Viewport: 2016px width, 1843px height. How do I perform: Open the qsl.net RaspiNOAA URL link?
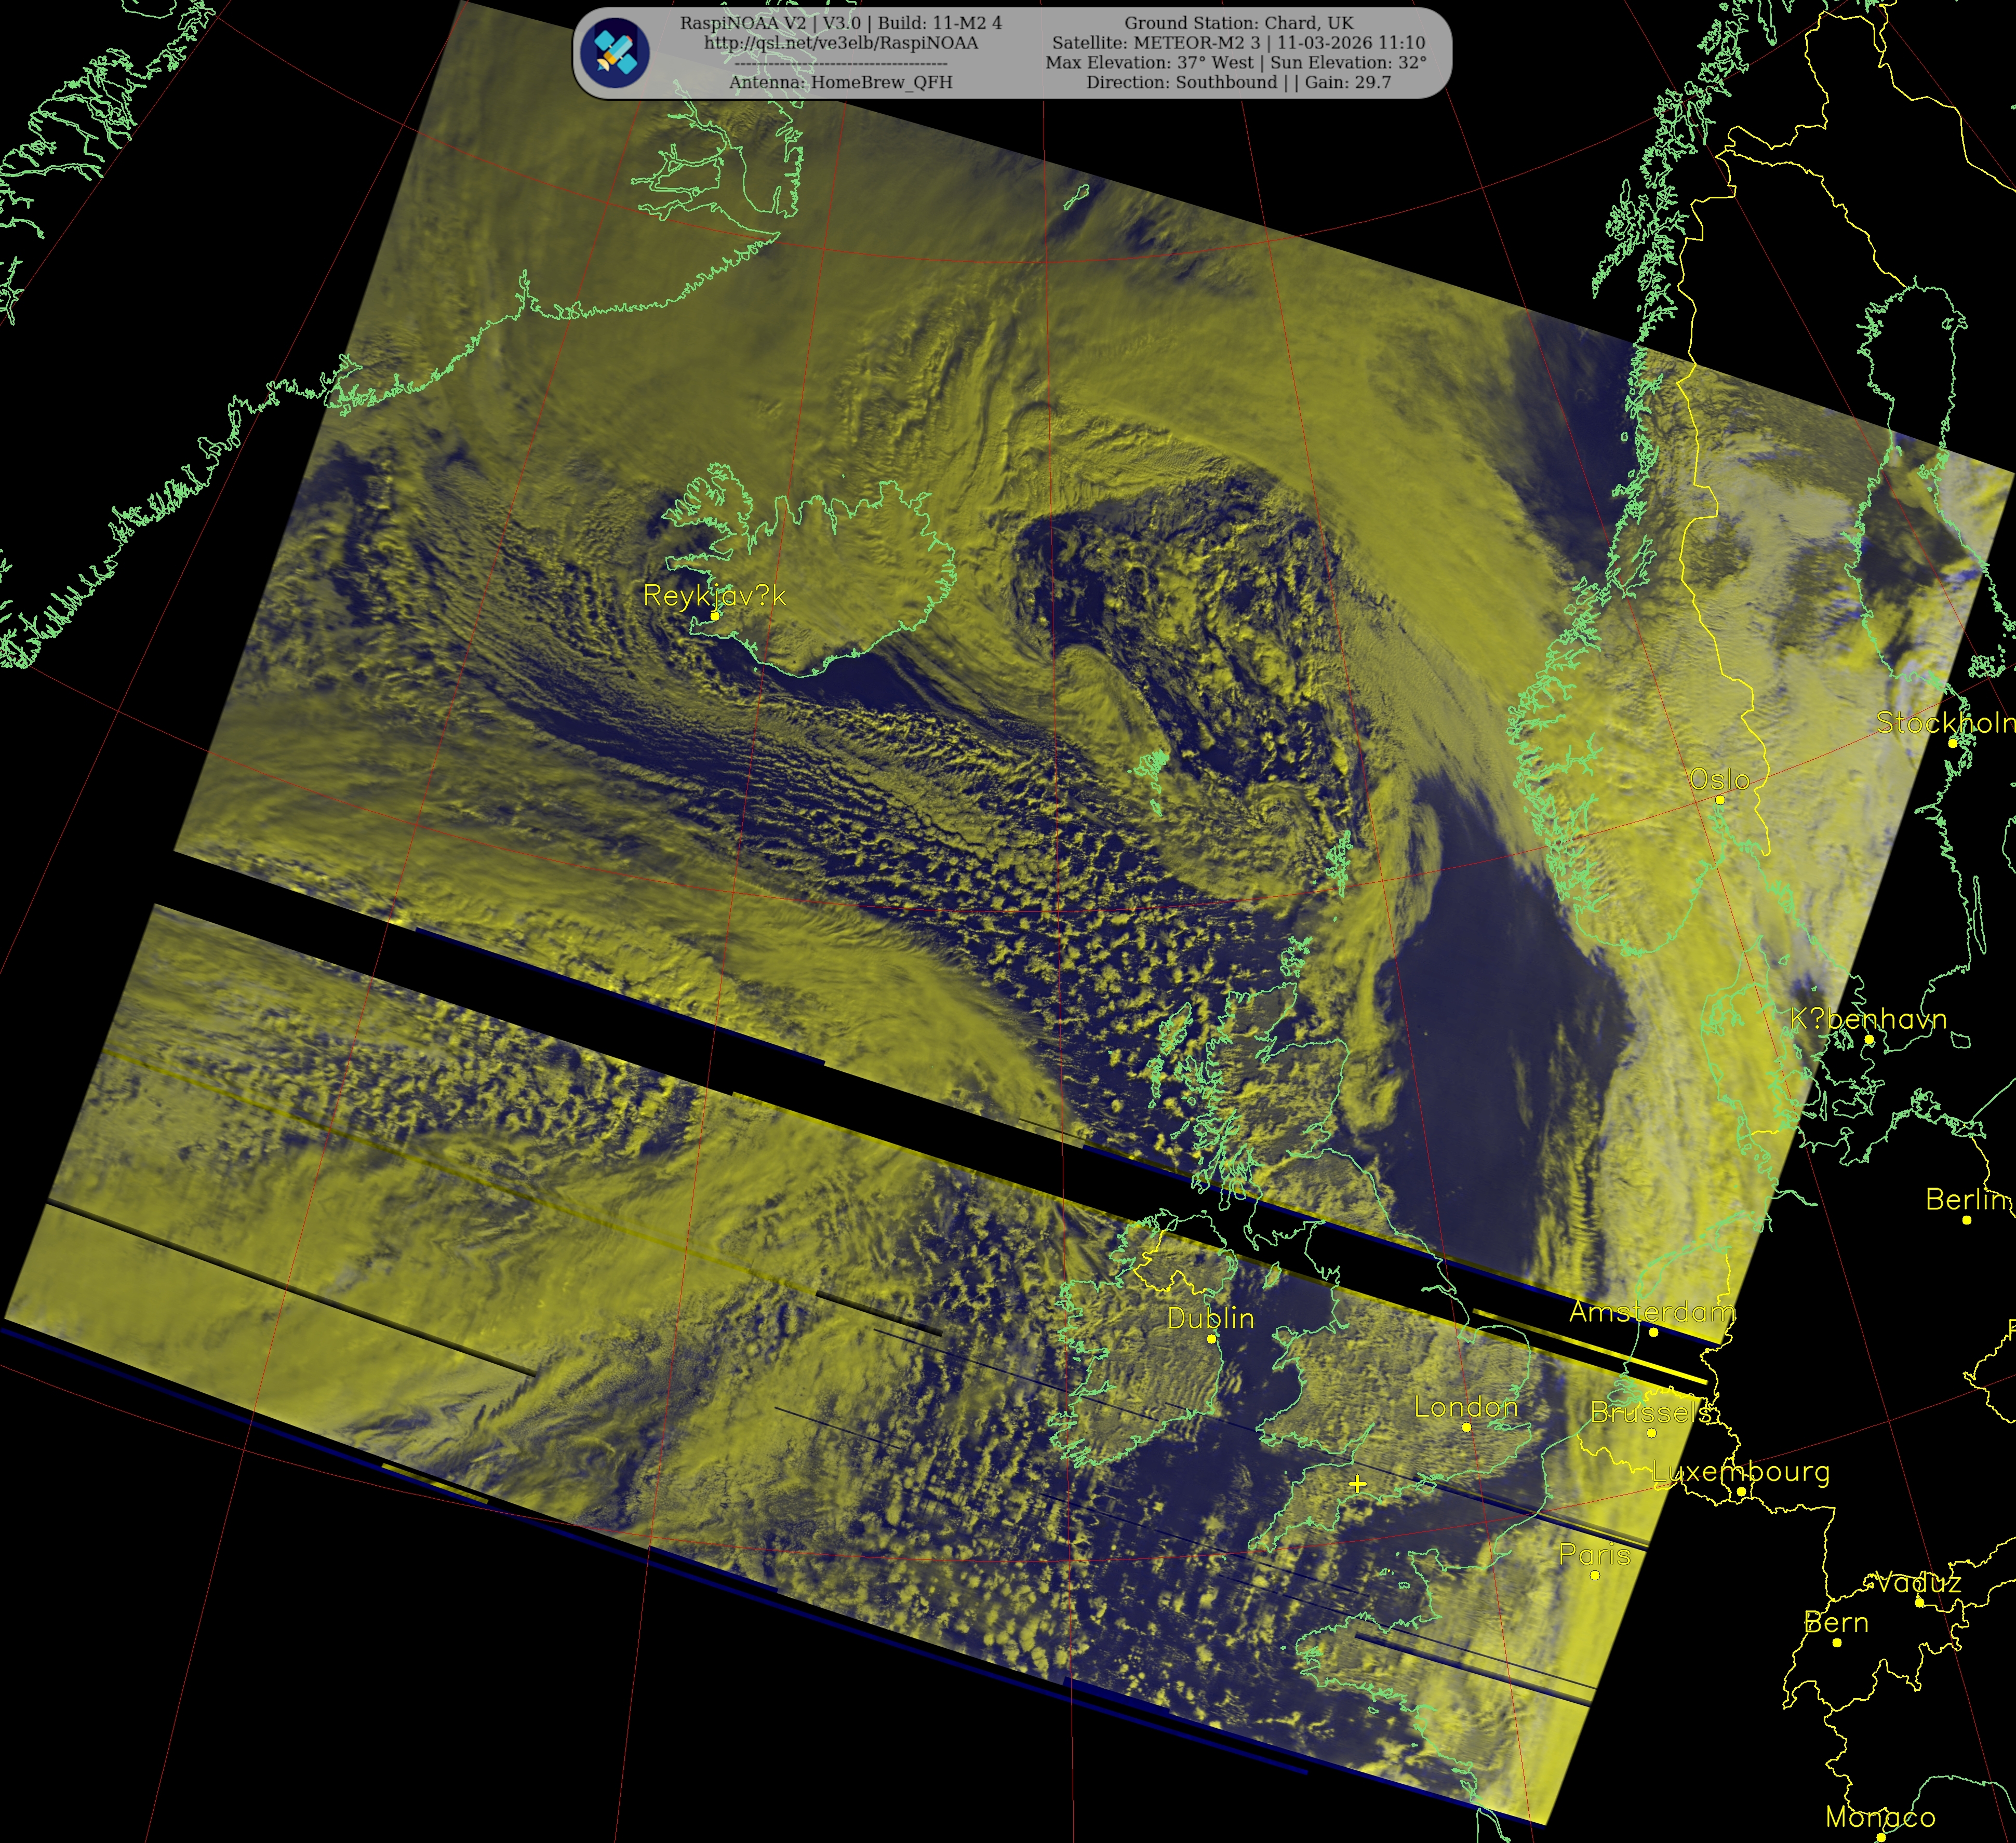coord(840,43)
